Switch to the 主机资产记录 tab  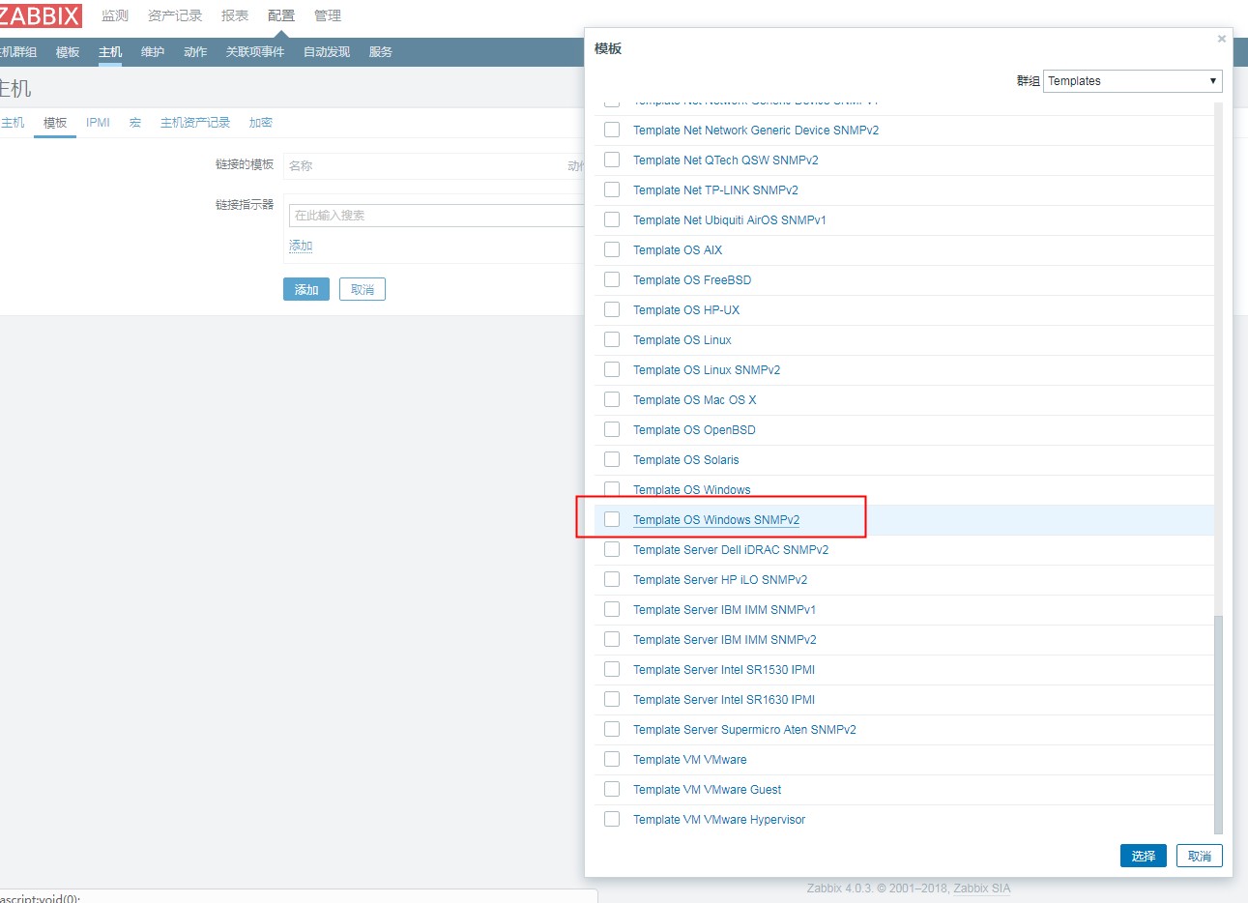pos(195,123)
